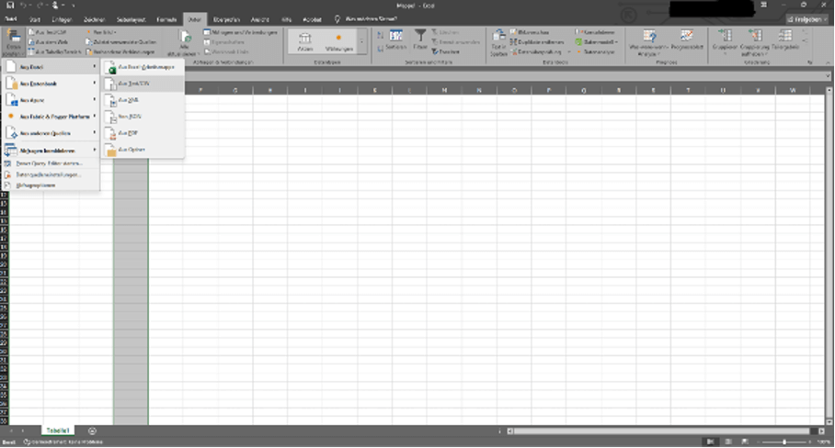The height and width of the screenshot is (448, 835).
Task: Open Abfragen und Verbindungen pane
Action: click(x=241, y=32)
